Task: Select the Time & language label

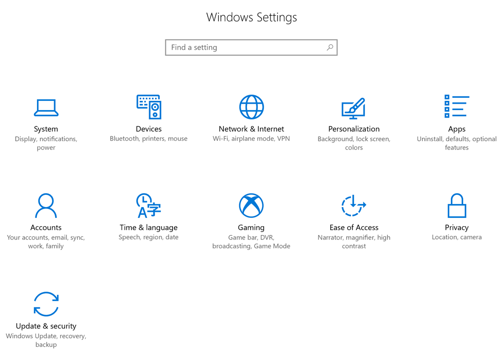Action: click(x=149, y=228)
